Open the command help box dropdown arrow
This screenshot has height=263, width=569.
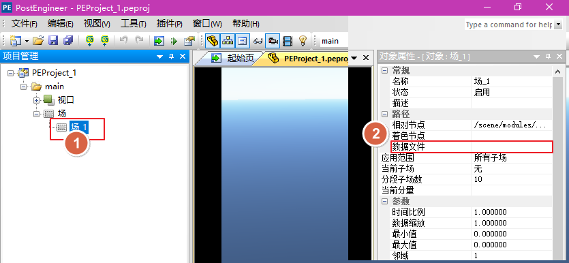coord(558,25)
